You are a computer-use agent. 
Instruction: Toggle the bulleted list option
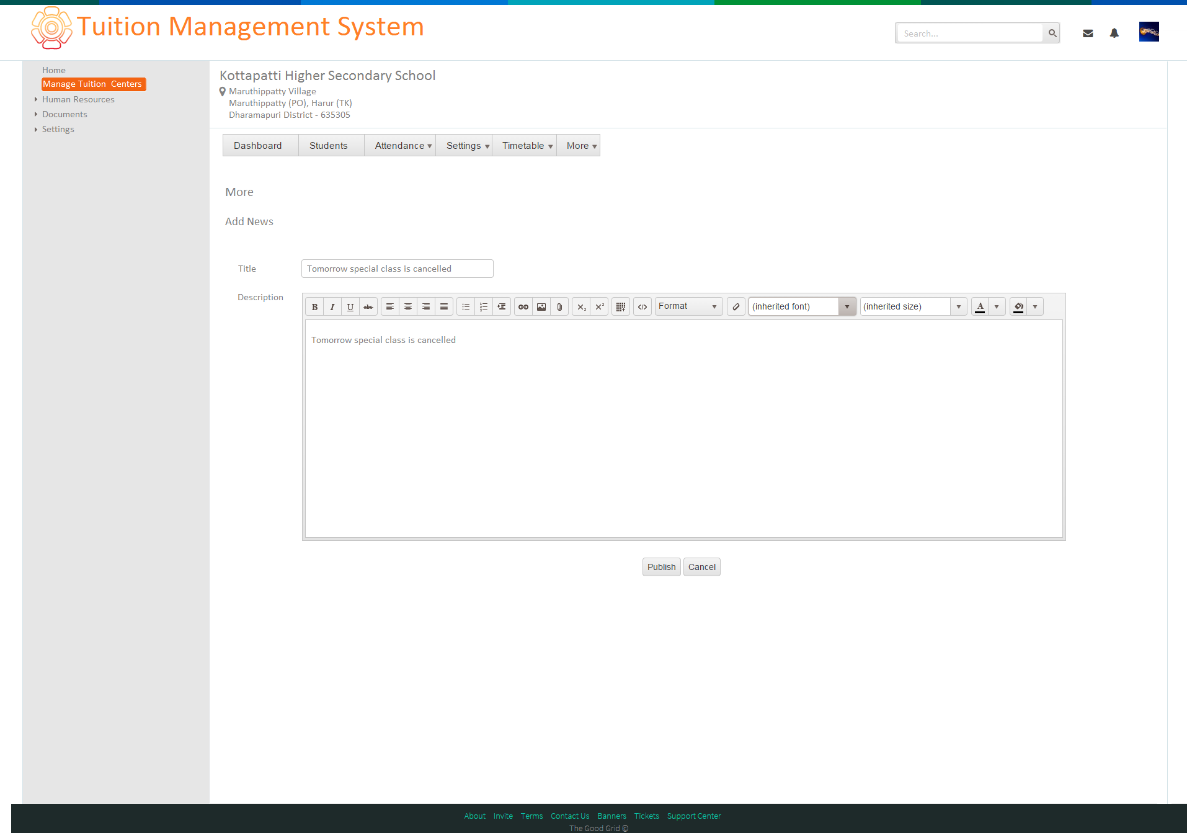coord(466,306)
